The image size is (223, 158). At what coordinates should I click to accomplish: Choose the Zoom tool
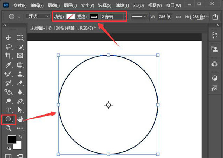point(9,128)
